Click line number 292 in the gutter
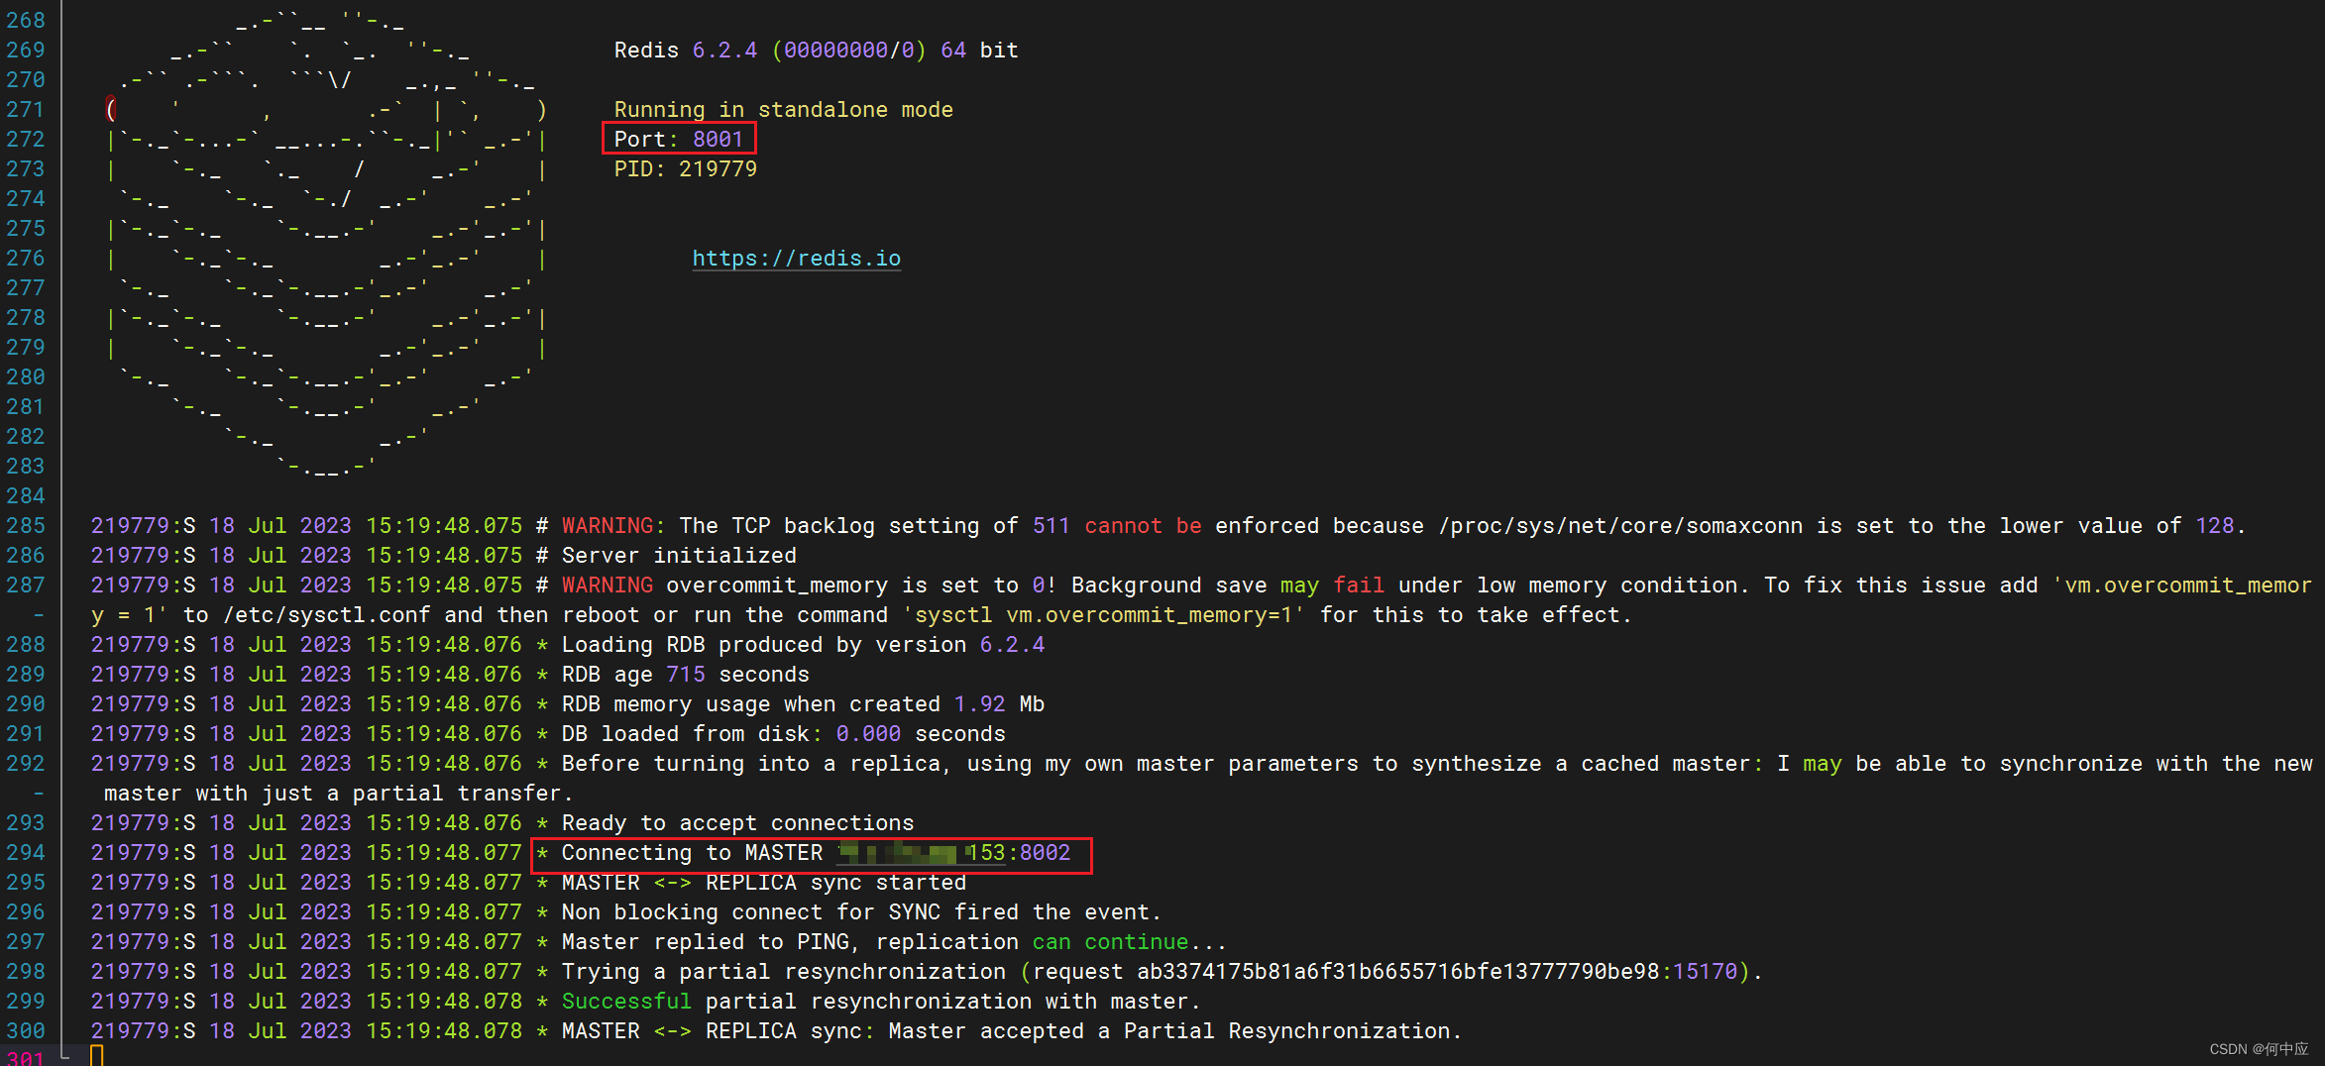Screen dimensions: 2325x1066 (x=26, y=764)
